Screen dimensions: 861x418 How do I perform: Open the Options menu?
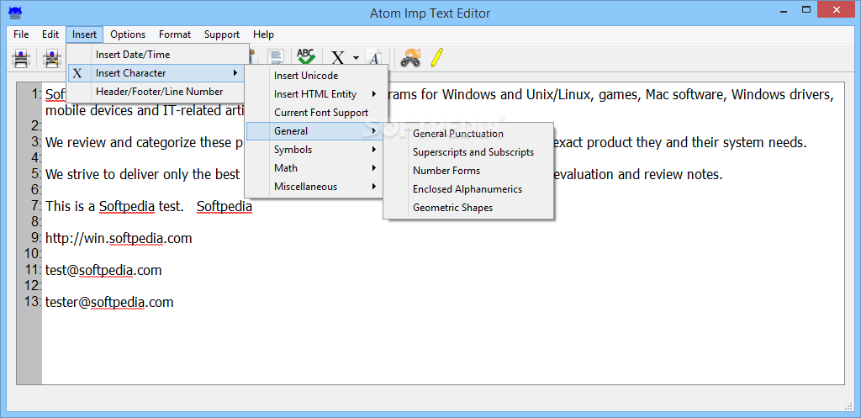tap(128, 34)
